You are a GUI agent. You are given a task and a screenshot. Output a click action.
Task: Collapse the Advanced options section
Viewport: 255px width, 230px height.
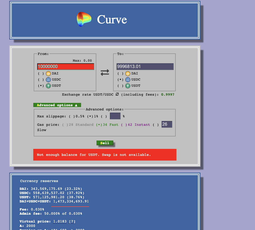click(x=57, y=105)
